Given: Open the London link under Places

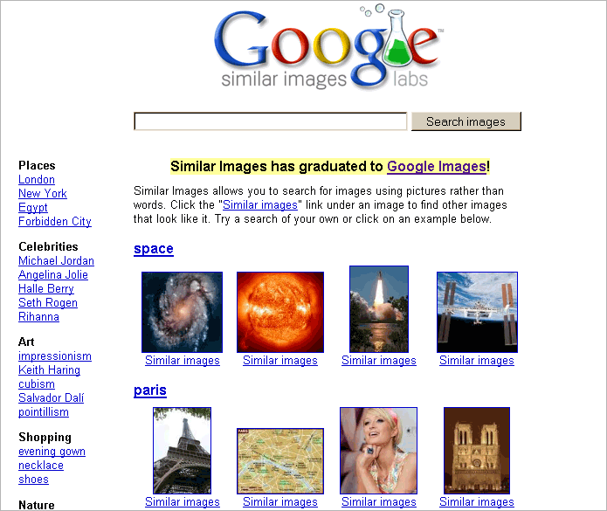Looking at the screenshot, I should click(x=37, y=180).
